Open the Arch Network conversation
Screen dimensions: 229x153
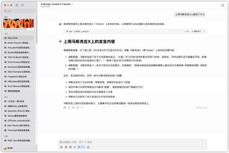(18, 86)
